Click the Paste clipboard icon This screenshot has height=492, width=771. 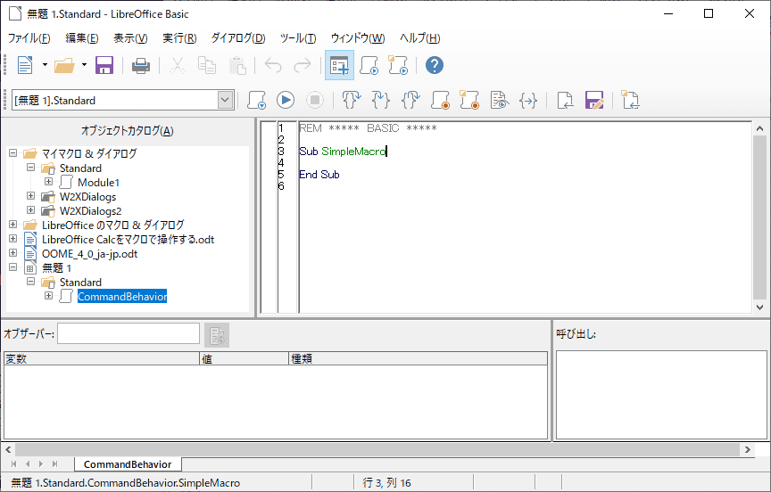[x=237, y=65]
